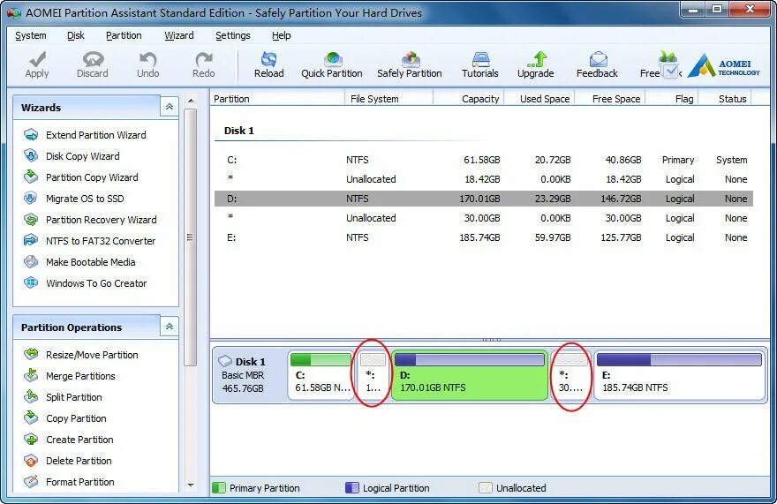The image size is (777, 504).
Task: Click unallocated block before E:
Action: click(x=571, y=374)
